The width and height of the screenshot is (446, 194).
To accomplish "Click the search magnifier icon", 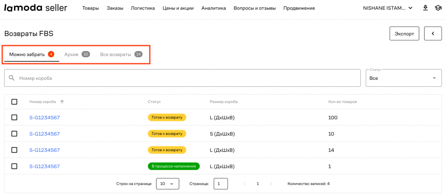I will click(12, 78).
